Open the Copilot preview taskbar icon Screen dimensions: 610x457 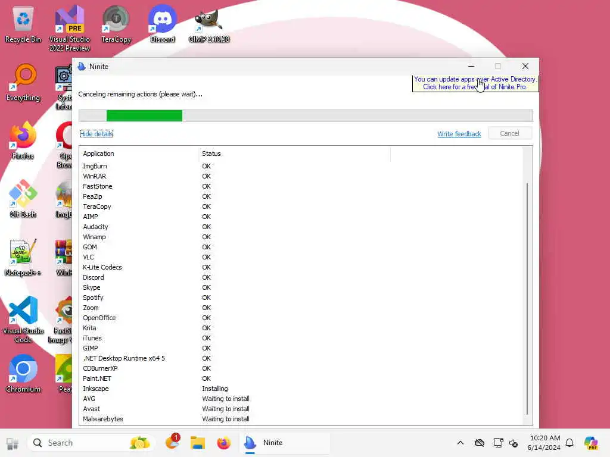591,443
